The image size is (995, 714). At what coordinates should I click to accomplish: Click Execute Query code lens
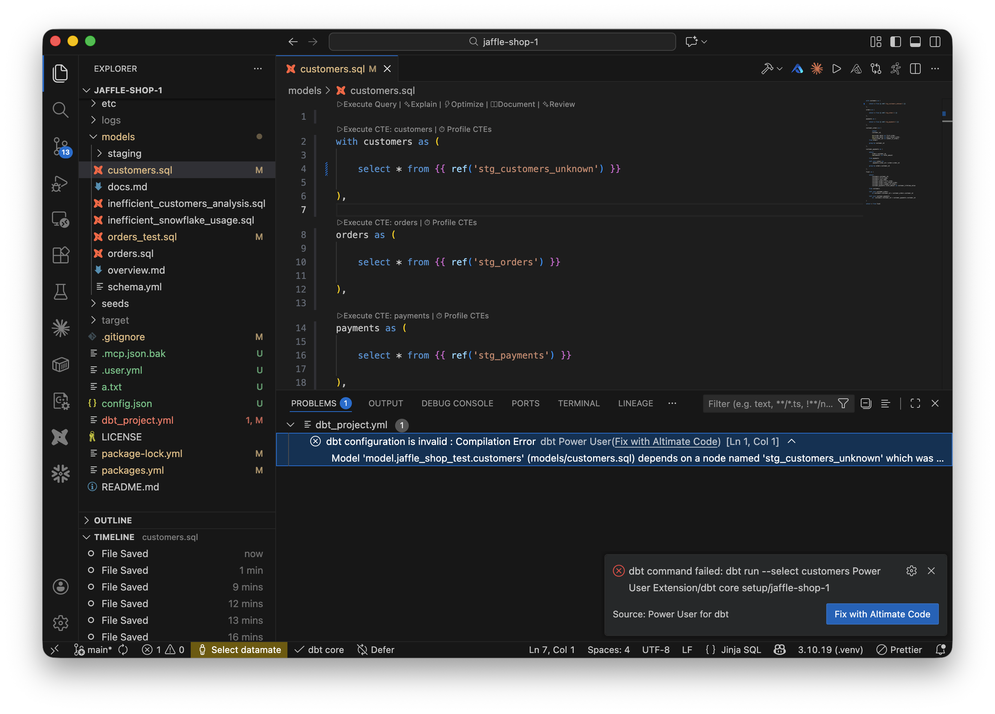pyautogui.click(x=367, y=104)
